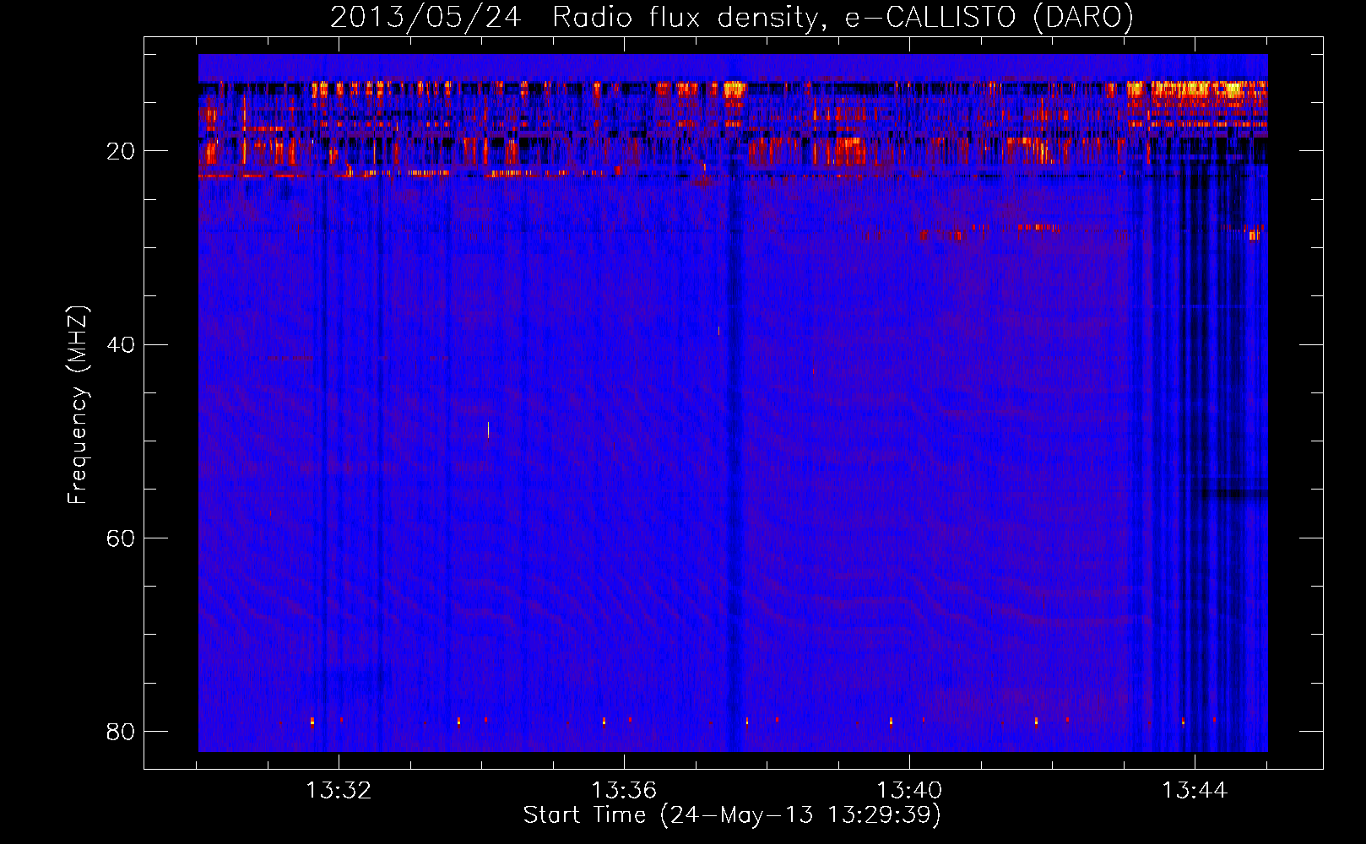Click the '13:36' time tick label

point(624,791)
